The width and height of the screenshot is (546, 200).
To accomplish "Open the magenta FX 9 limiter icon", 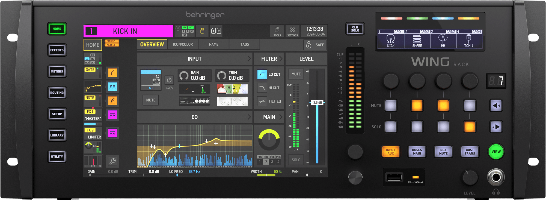I will (112, 133).
